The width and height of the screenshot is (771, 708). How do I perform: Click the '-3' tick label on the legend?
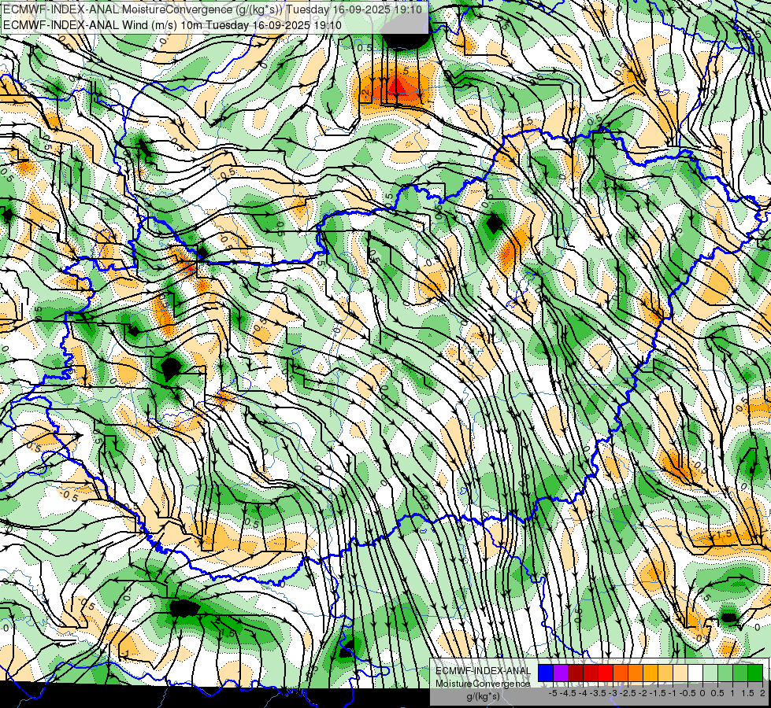pyautogui.click(x=613, y=693)
